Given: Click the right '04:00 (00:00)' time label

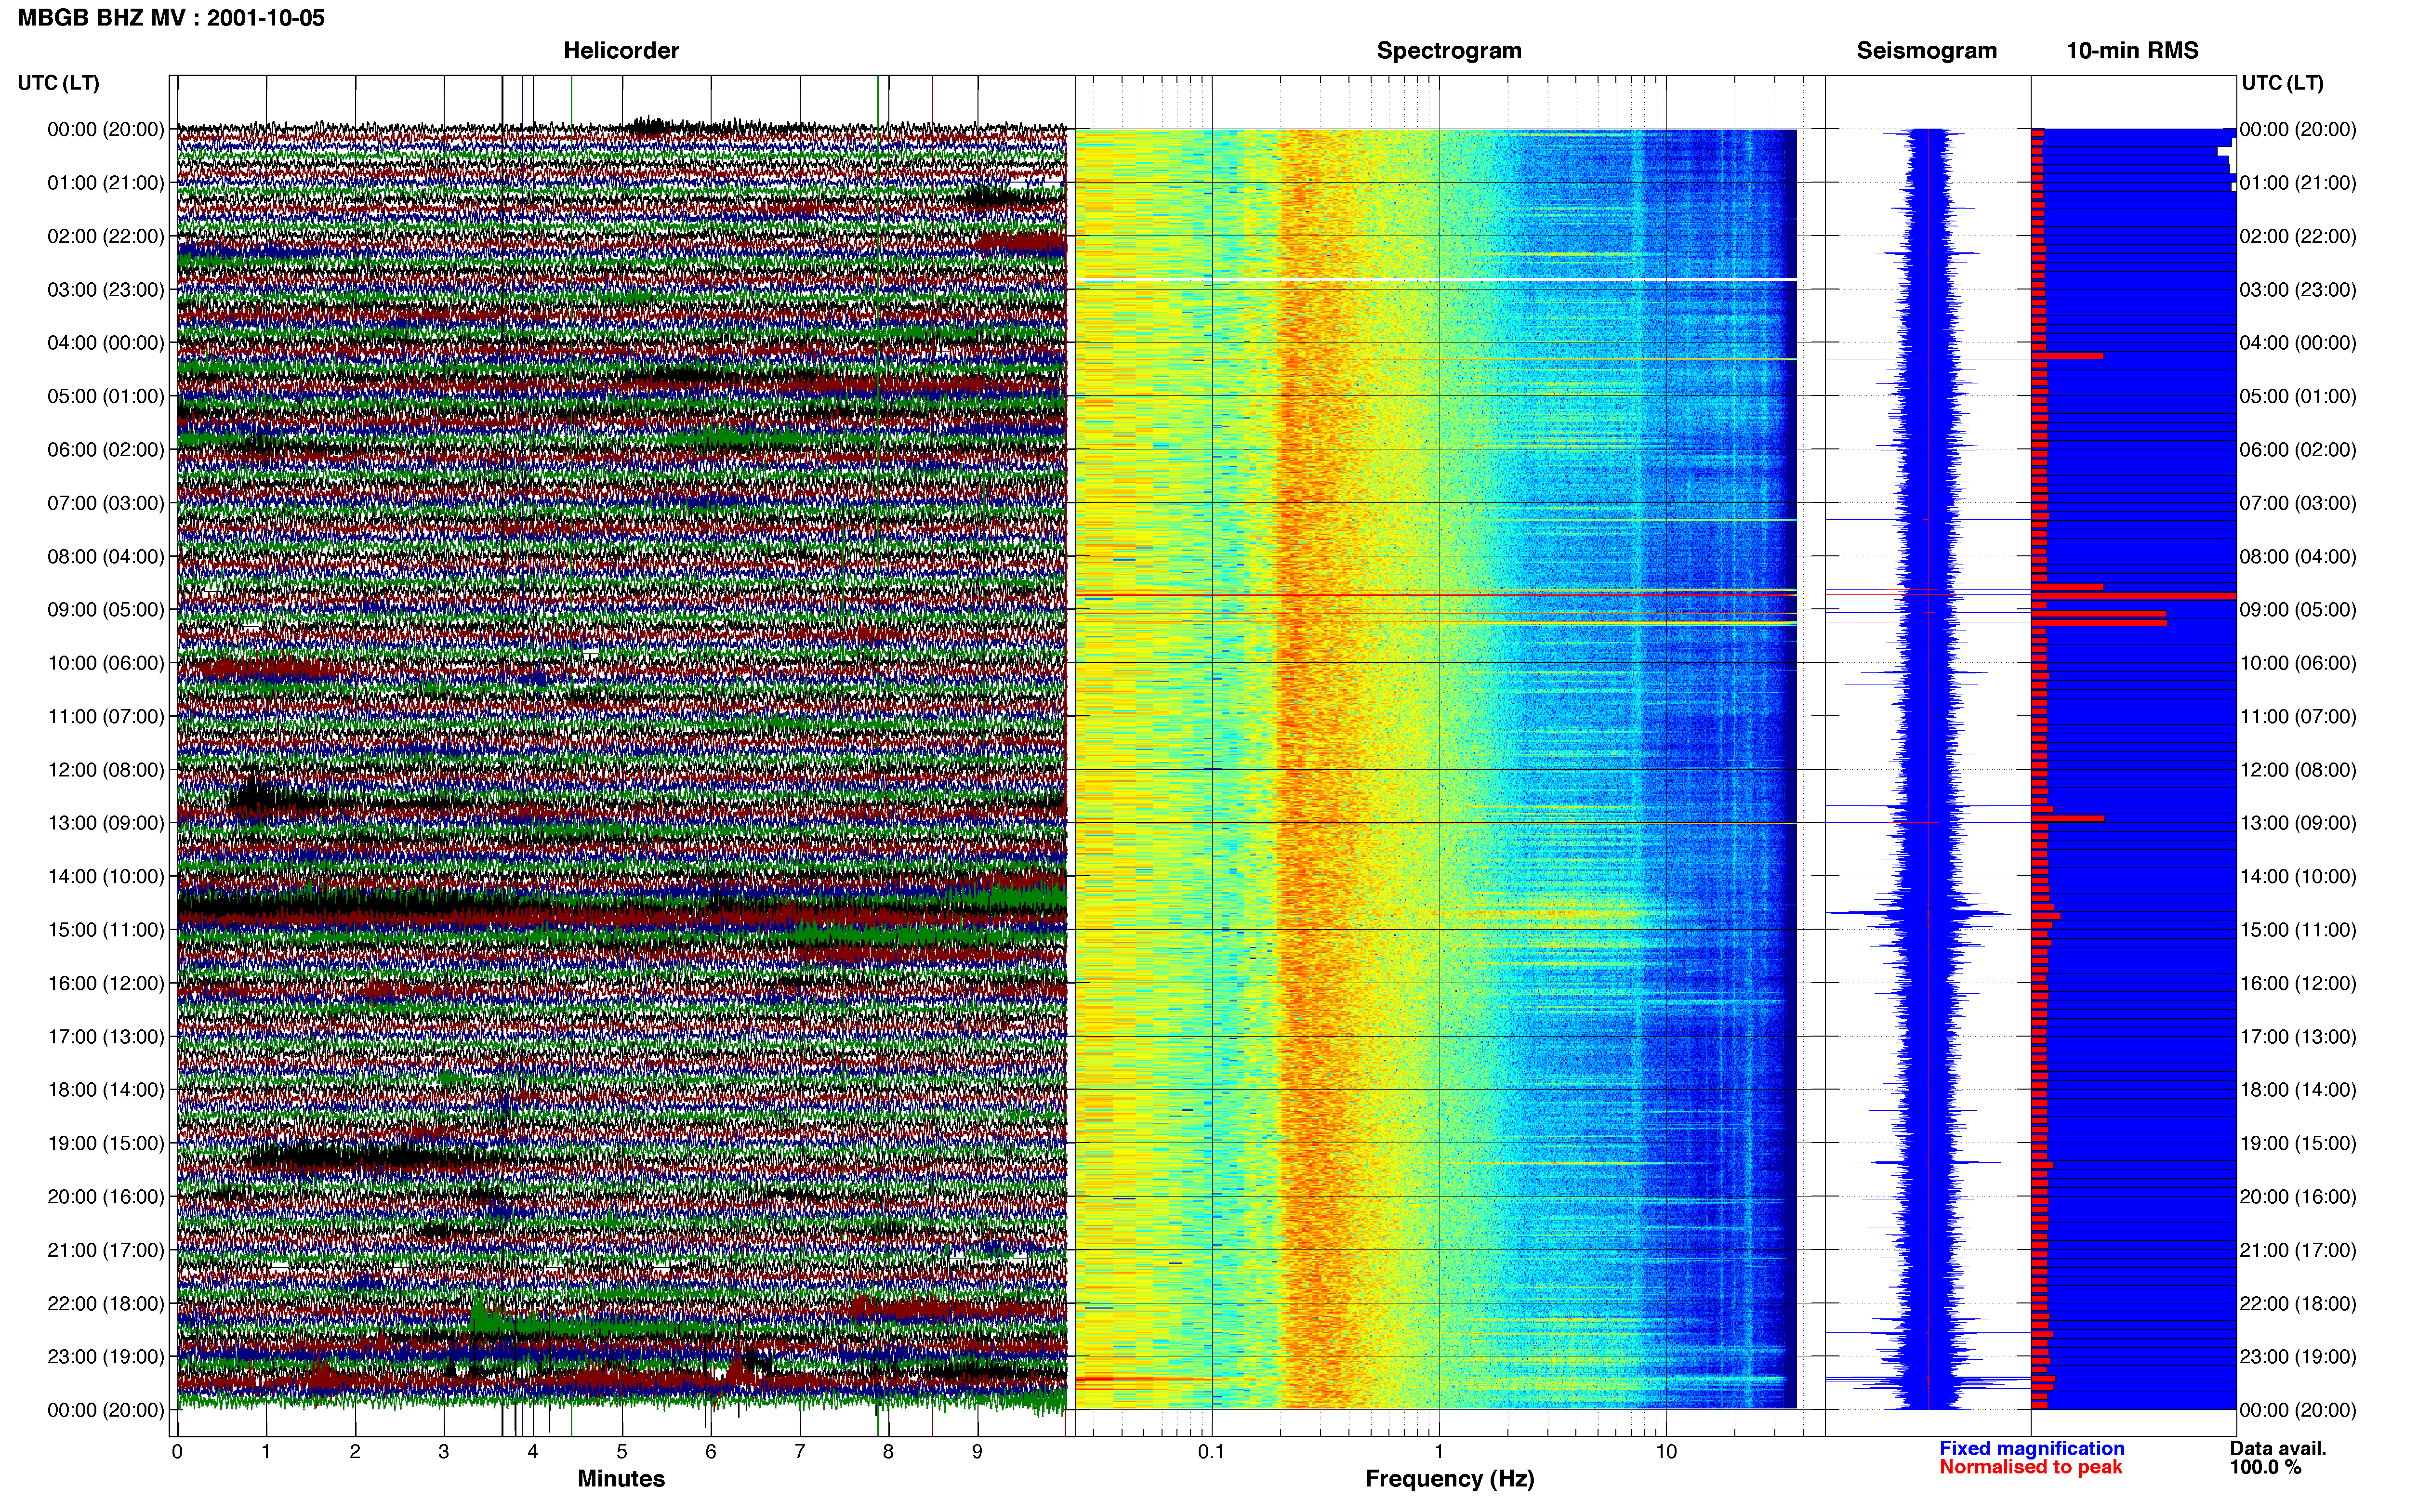Looking at the screenshot, I should 2298,342.
